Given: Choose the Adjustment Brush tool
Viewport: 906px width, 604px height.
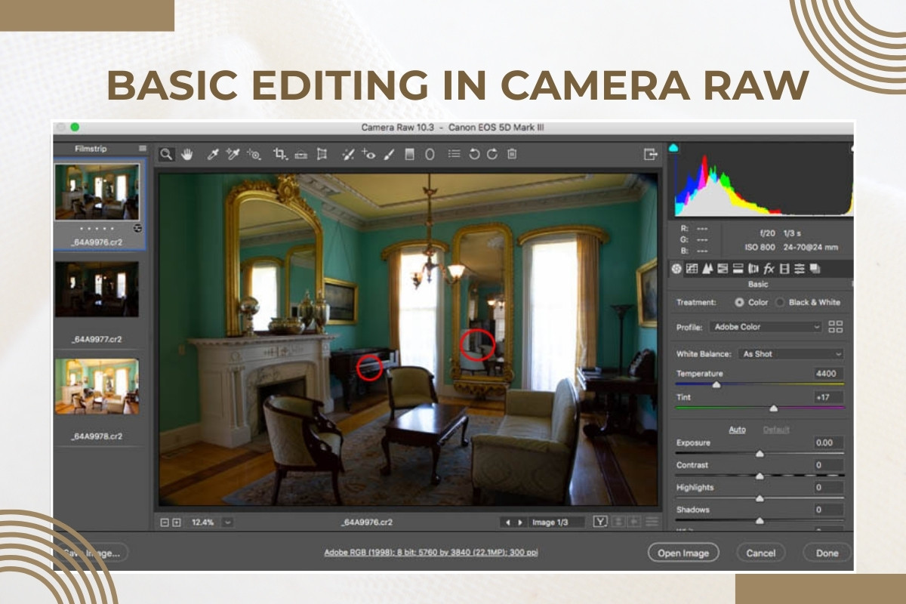Looking at the screenshot, I should point(389,154).
